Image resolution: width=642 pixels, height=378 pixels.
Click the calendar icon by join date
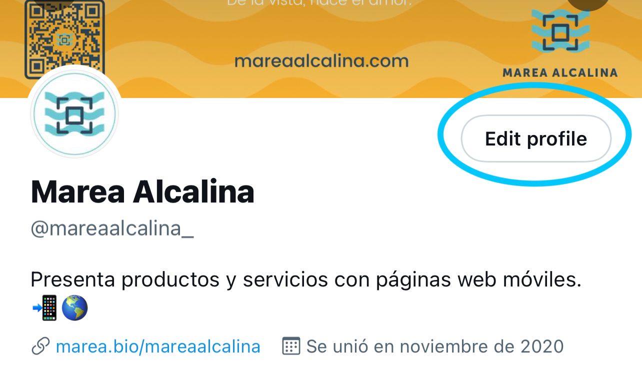291,346
